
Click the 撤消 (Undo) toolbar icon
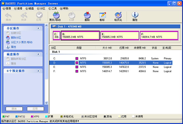(8, 17)
